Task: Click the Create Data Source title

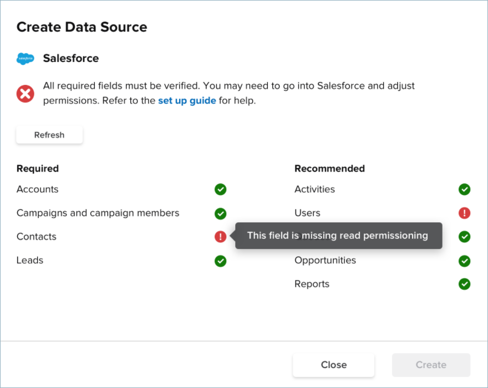Action: (82, 27)
